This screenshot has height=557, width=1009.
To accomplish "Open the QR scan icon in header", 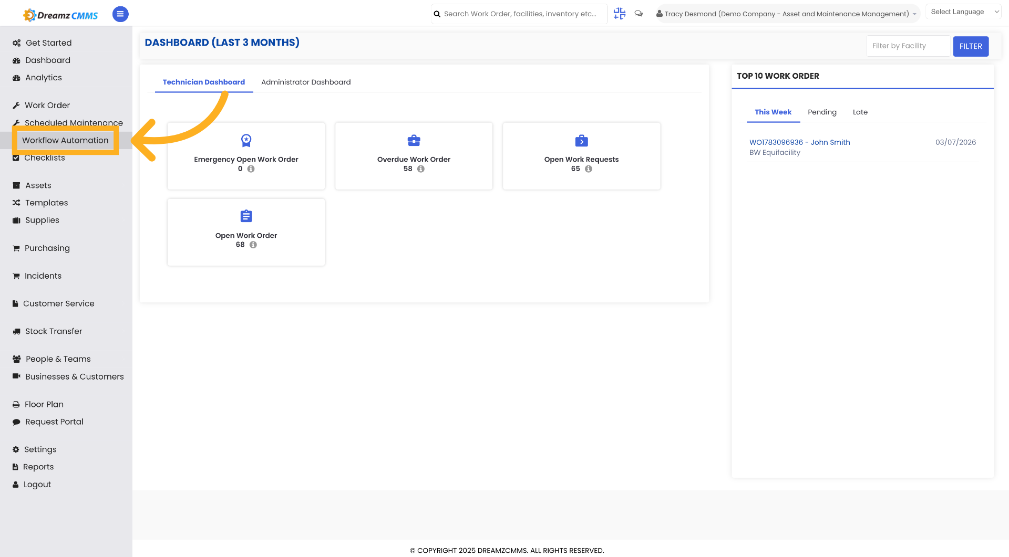I will pos(620,14).
